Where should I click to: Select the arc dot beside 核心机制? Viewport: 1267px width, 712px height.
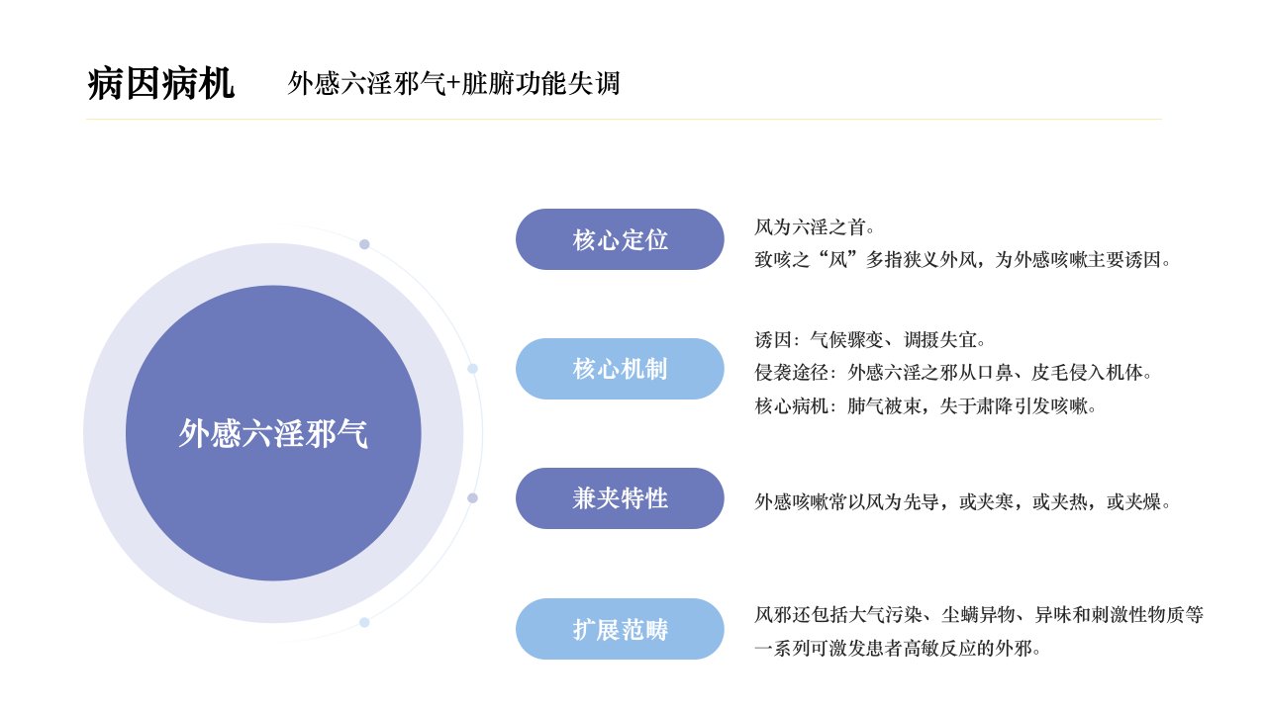point(472,369)
